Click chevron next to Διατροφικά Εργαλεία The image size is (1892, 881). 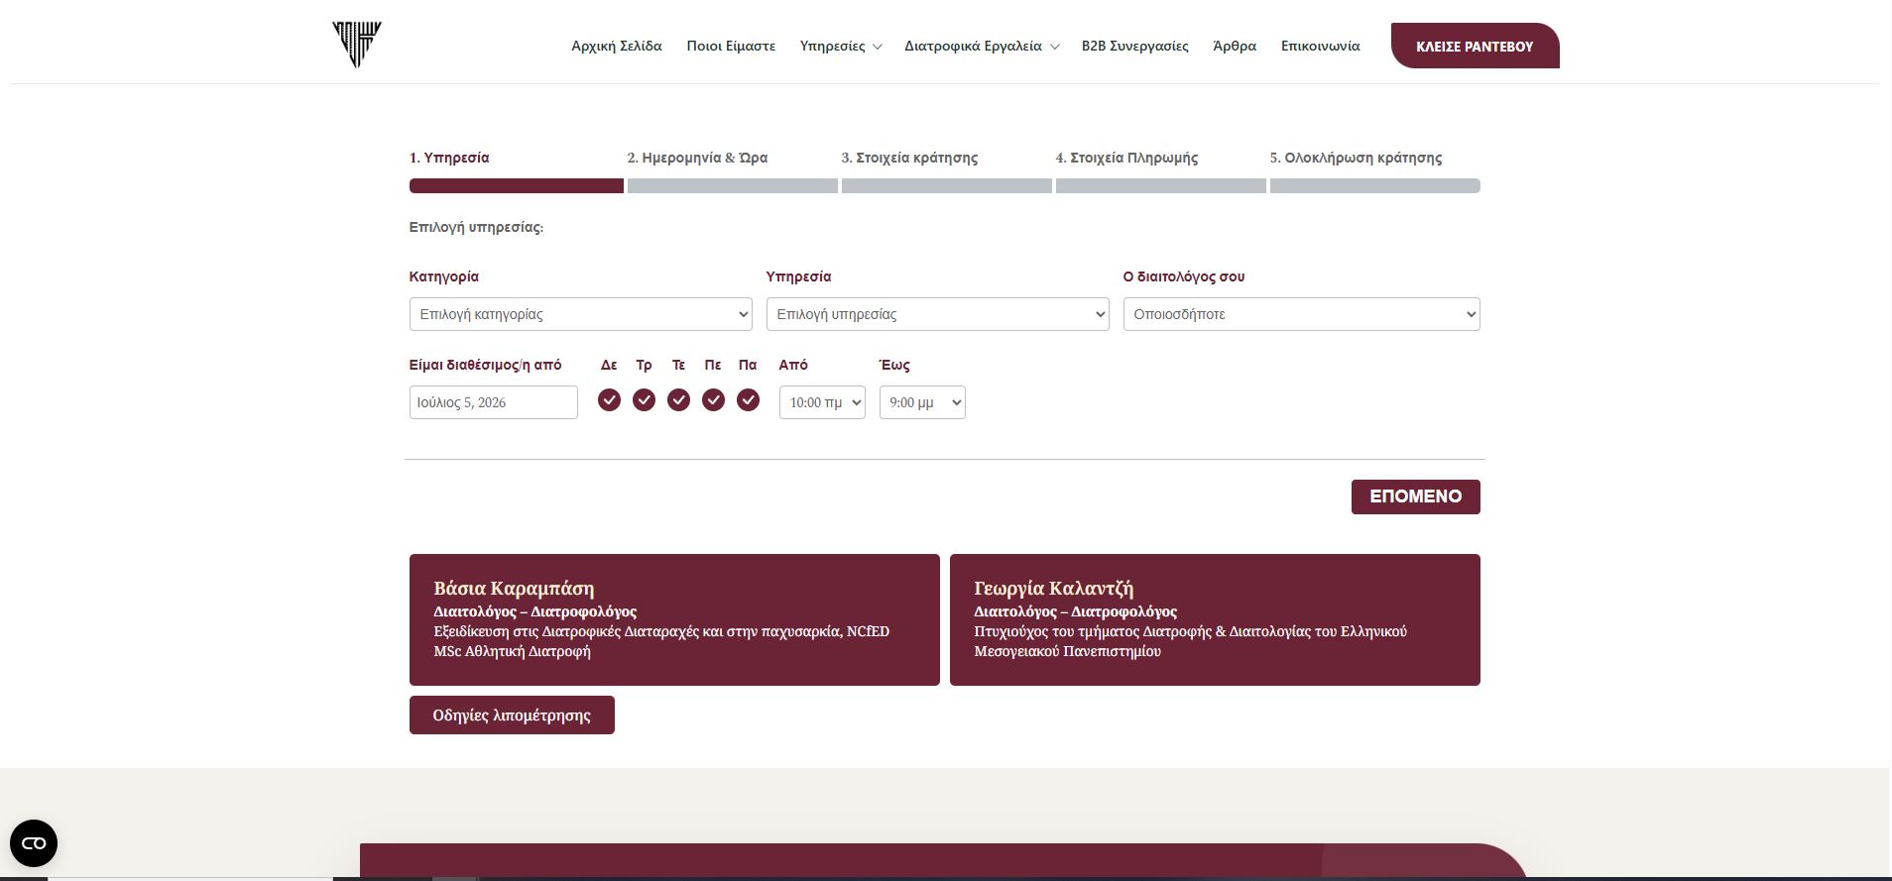coord(1054,47)
